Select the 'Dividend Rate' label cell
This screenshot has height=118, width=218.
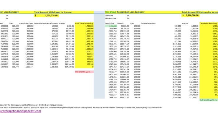110,18
